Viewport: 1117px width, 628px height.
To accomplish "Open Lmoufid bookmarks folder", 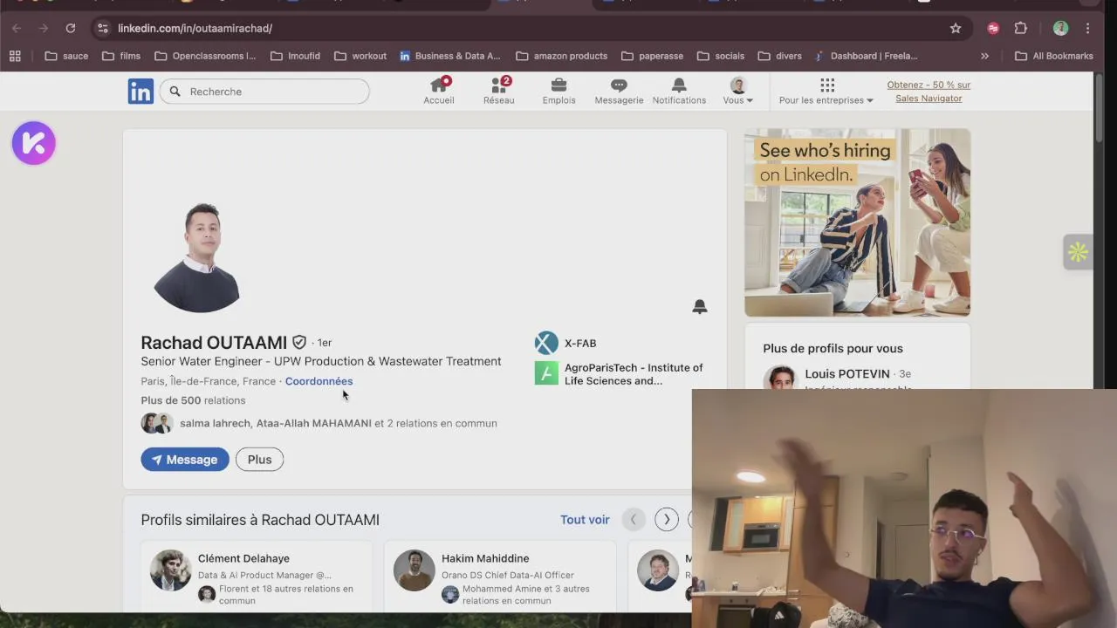I will [x=295, y=56].
